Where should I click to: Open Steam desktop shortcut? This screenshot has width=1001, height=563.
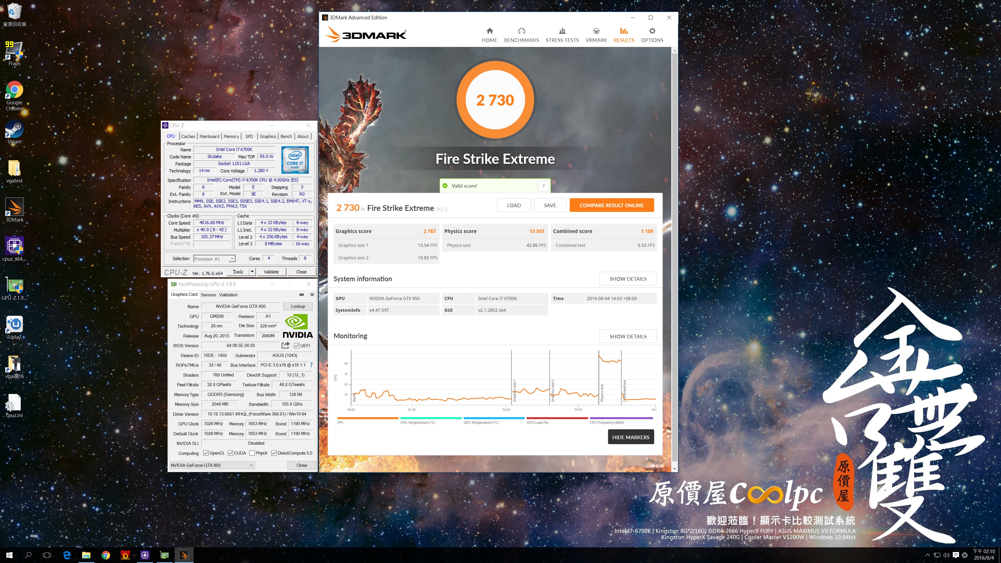14,132
